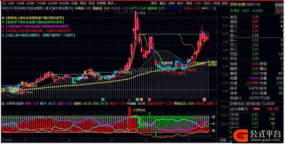
Task: Click the 卖五 3.98 order row
Action: pyautogui.click(x=257, y=17)
